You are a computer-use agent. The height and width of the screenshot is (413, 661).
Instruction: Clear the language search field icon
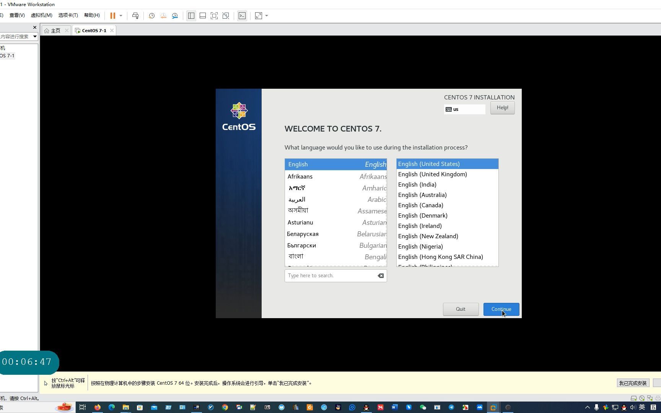click(381, 276)
